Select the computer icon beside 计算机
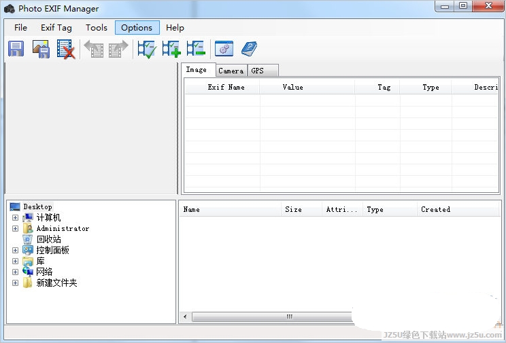The image size is (506, 343). (28, 217)
